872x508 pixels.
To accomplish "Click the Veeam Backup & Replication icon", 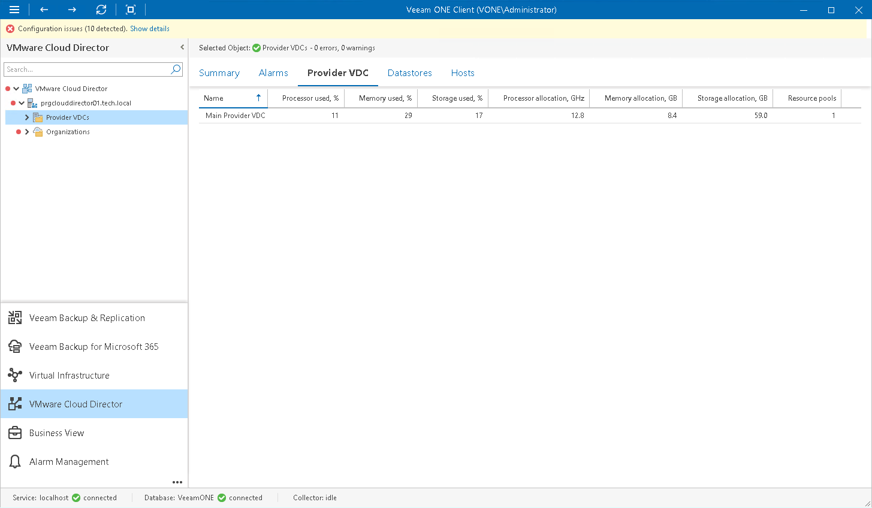I will 15,318.
